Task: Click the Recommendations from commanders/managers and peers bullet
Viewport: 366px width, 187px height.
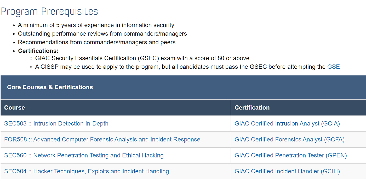Action: click(96, 42)
